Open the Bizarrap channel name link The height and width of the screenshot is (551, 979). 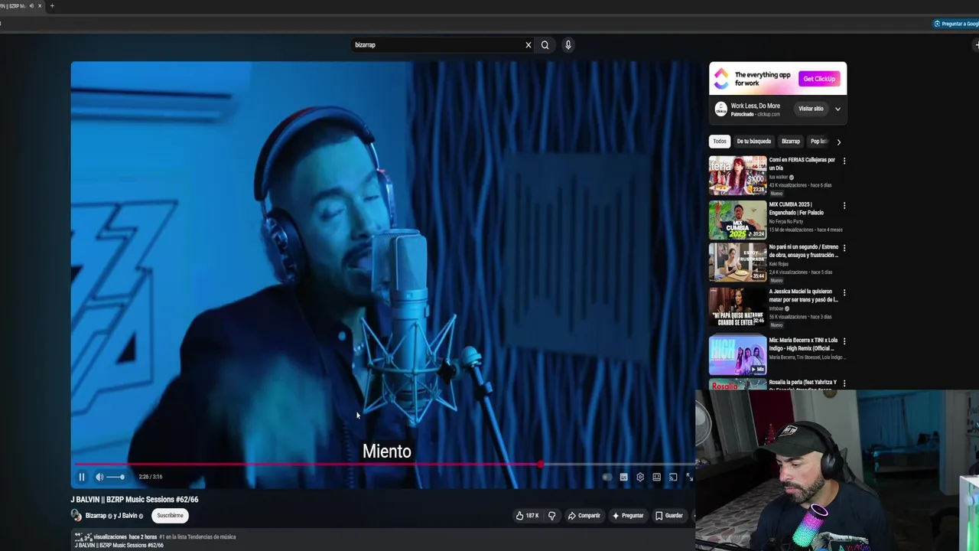click(96, 516)
